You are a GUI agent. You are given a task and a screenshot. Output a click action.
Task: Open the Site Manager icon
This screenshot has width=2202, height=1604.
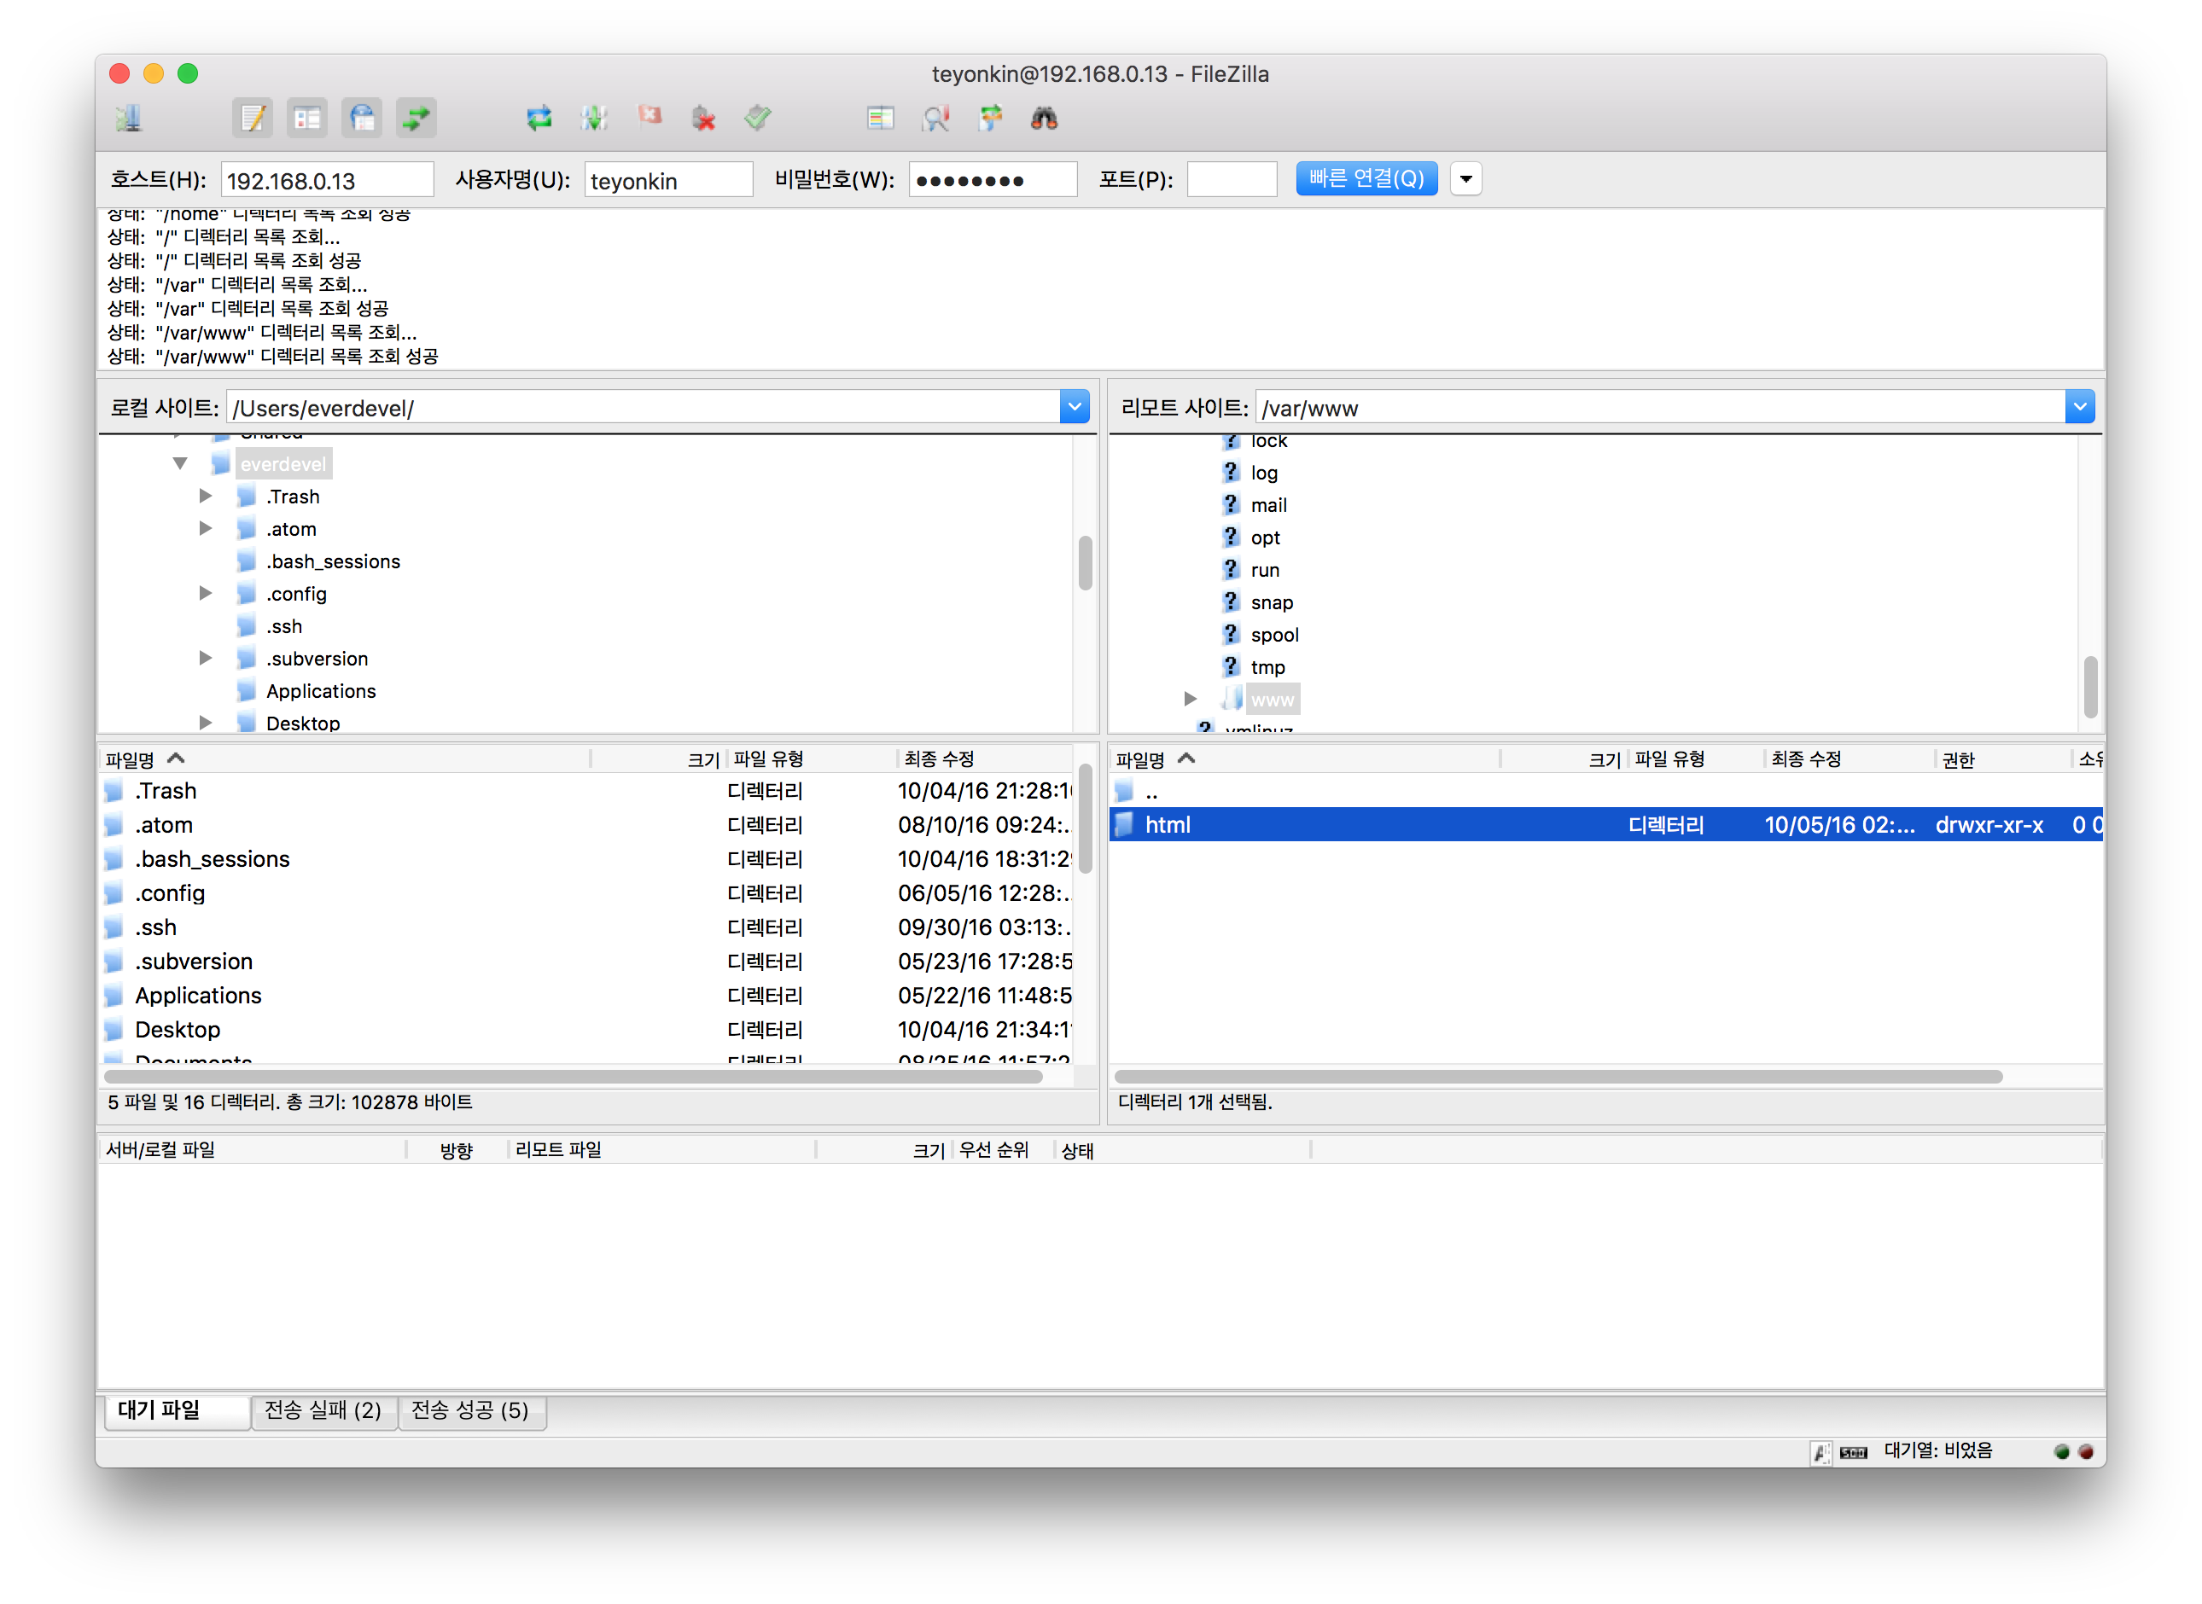128,119
